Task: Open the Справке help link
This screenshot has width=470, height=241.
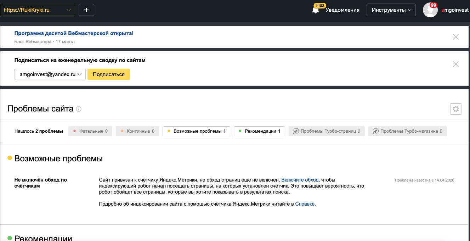Action: (305, 204)
